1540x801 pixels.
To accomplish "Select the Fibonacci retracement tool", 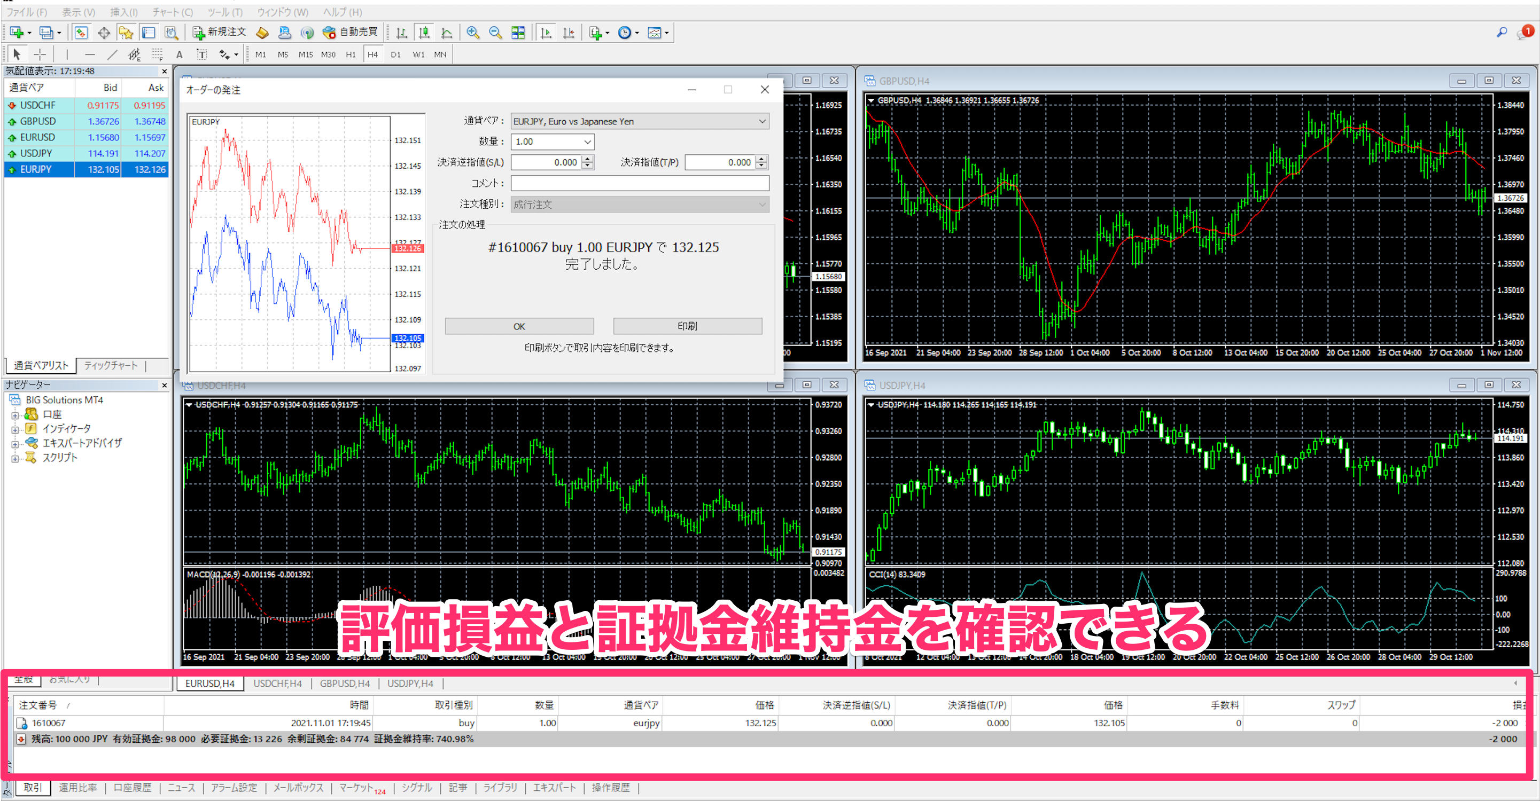I will coord(157,54).
